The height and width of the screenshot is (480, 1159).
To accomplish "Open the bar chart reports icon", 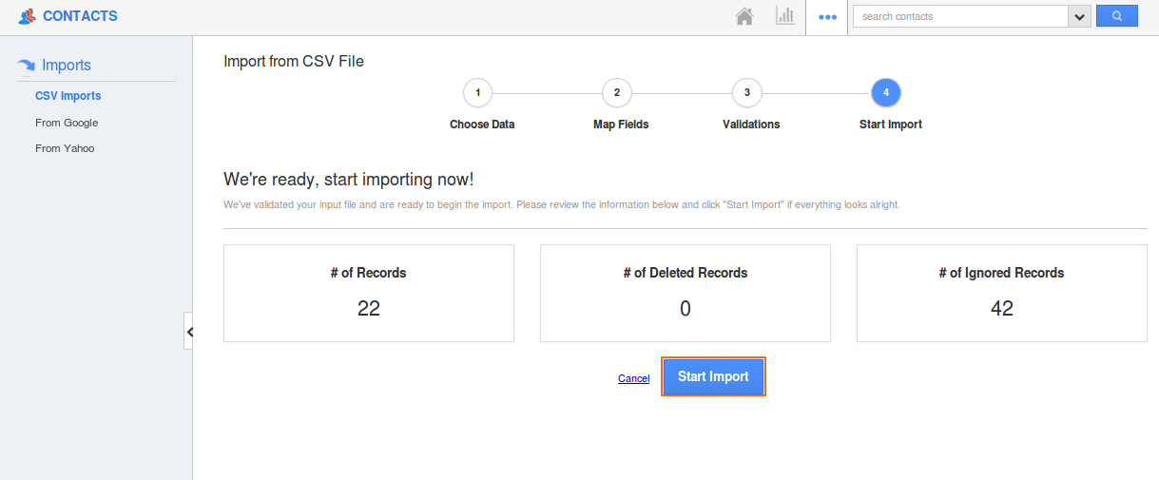I will (x=784, y=16).
